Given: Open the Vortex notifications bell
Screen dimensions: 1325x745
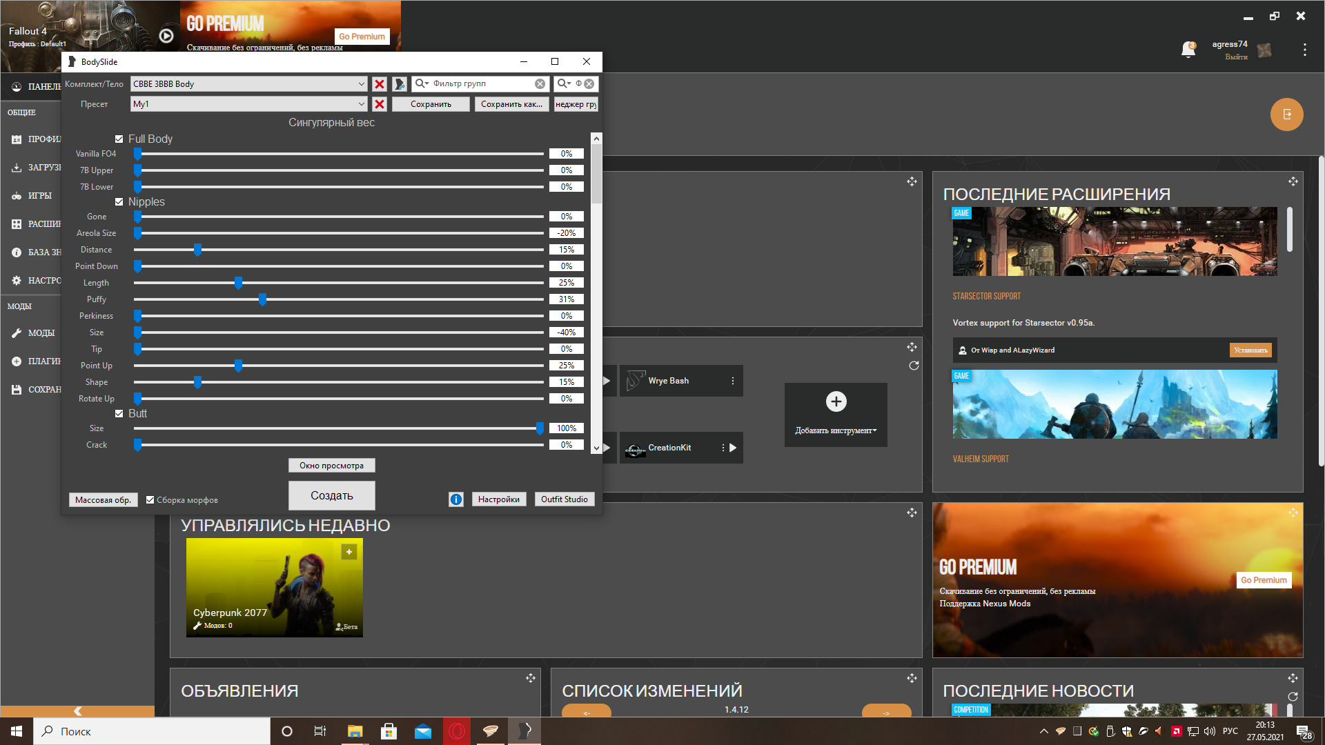Looking at the screenshot, I should tap(1188, 50).
